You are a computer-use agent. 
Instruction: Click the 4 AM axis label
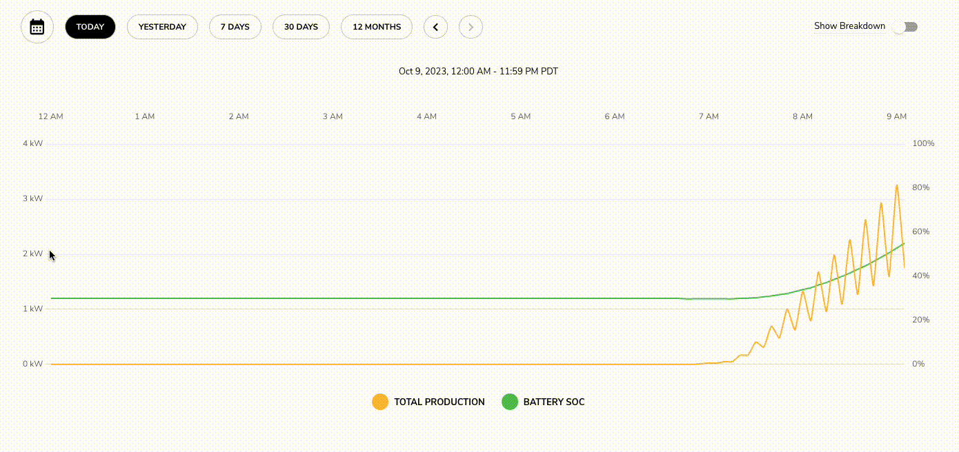[426, 116]
